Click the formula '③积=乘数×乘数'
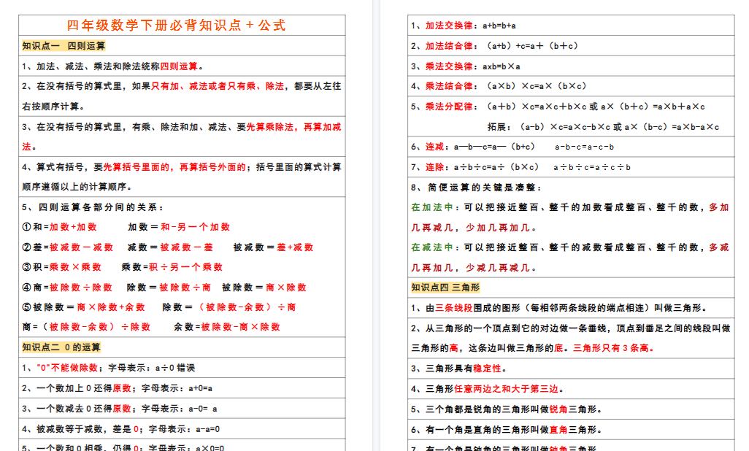This screenshot has width=749, height=451. click(61, 267)
